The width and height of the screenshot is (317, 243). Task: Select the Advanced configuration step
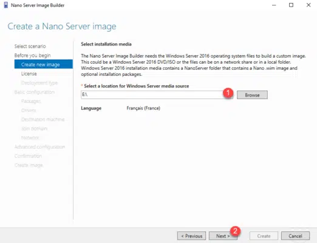tap(39, 147)
